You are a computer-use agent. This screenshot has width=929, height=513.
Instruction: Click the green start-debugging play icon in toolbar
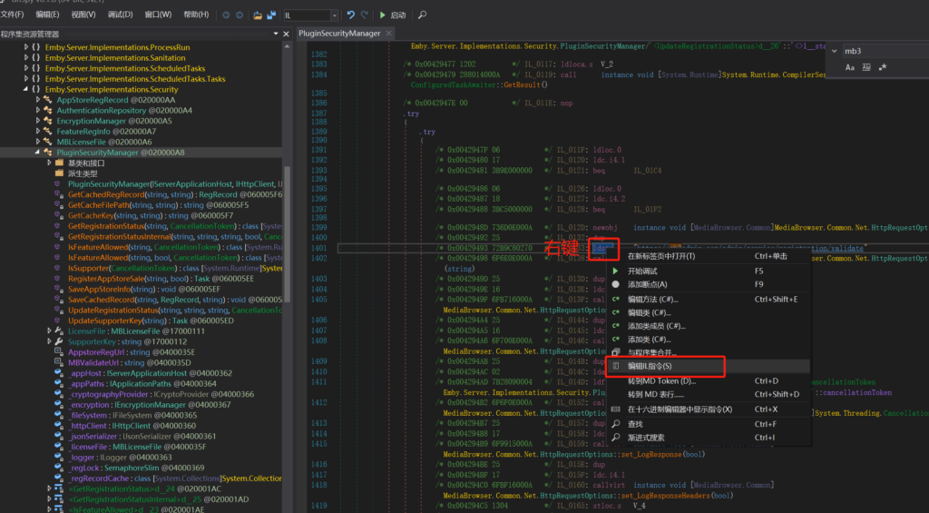[383, 15]
